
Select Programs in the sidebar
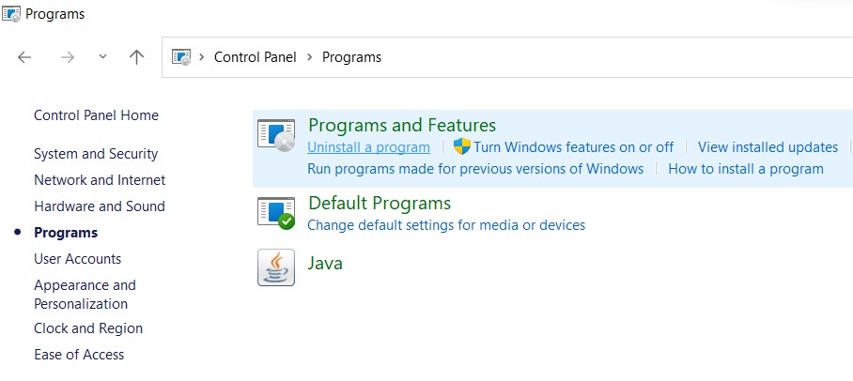(66, 233)
